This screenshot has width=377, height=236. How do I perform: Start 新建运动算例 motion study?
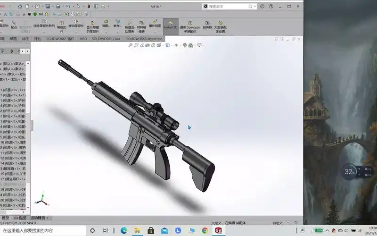coord(130,27)
